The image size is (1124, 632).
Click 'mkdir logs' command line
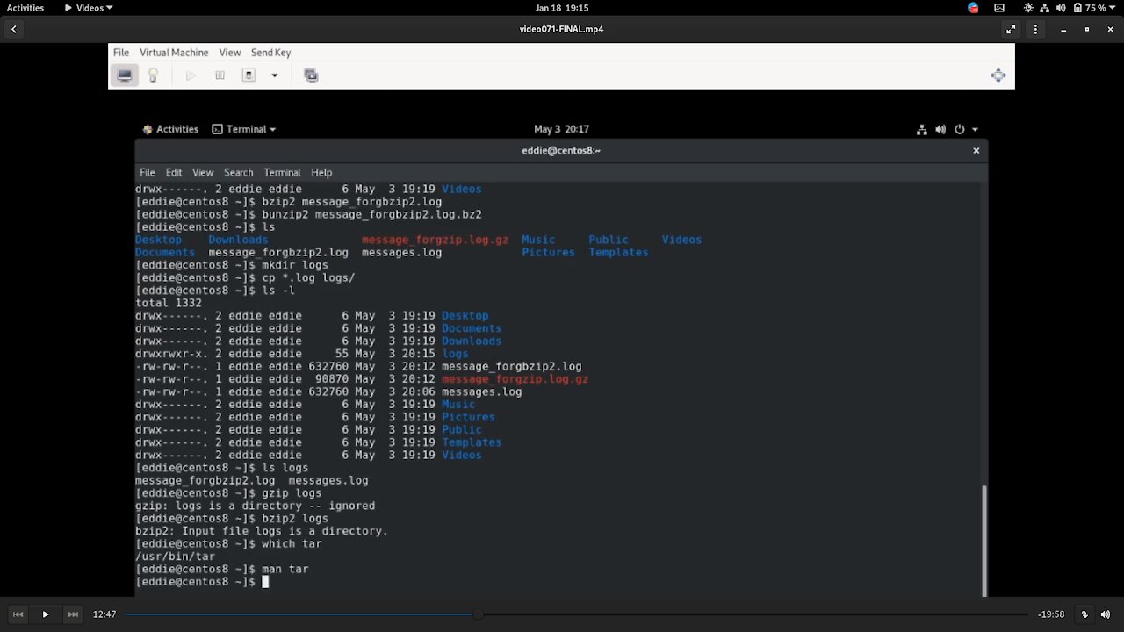(x=232, y=265)
